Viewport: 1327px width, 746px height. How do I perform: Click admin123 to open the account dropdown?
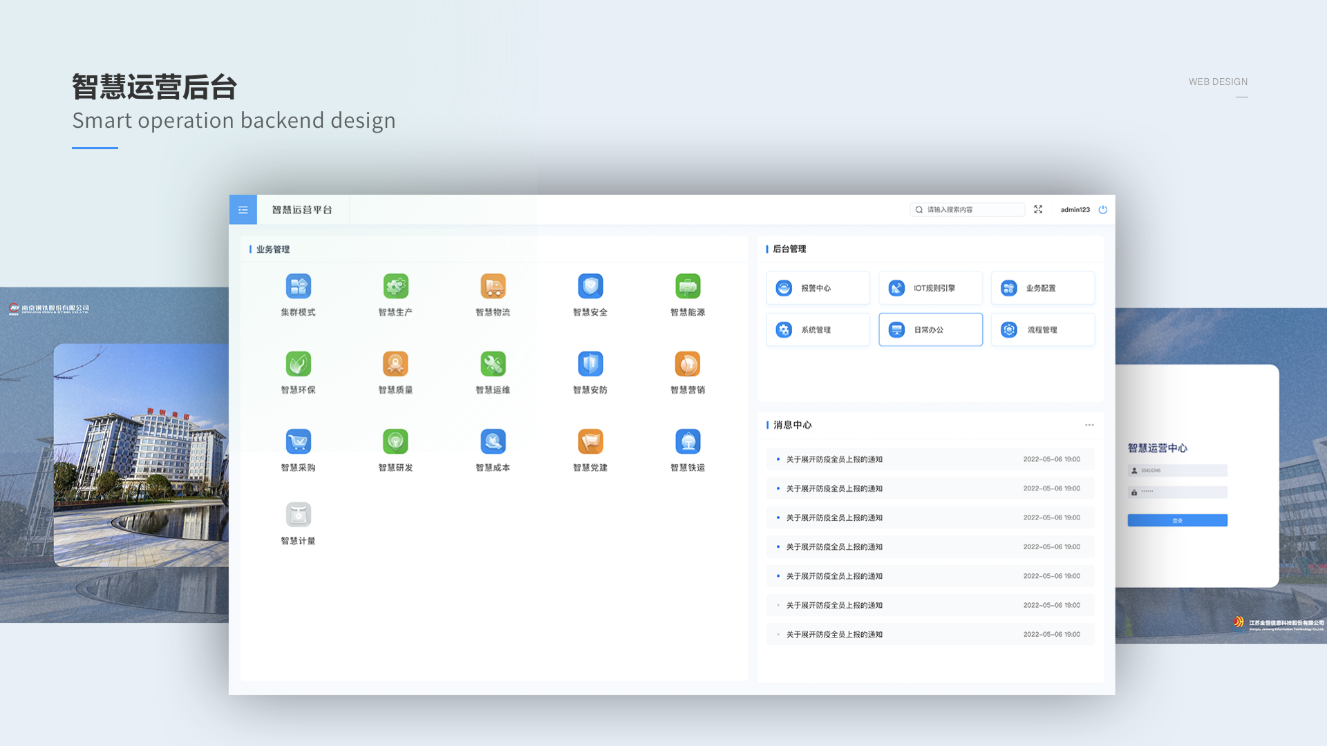[1074, 209]
